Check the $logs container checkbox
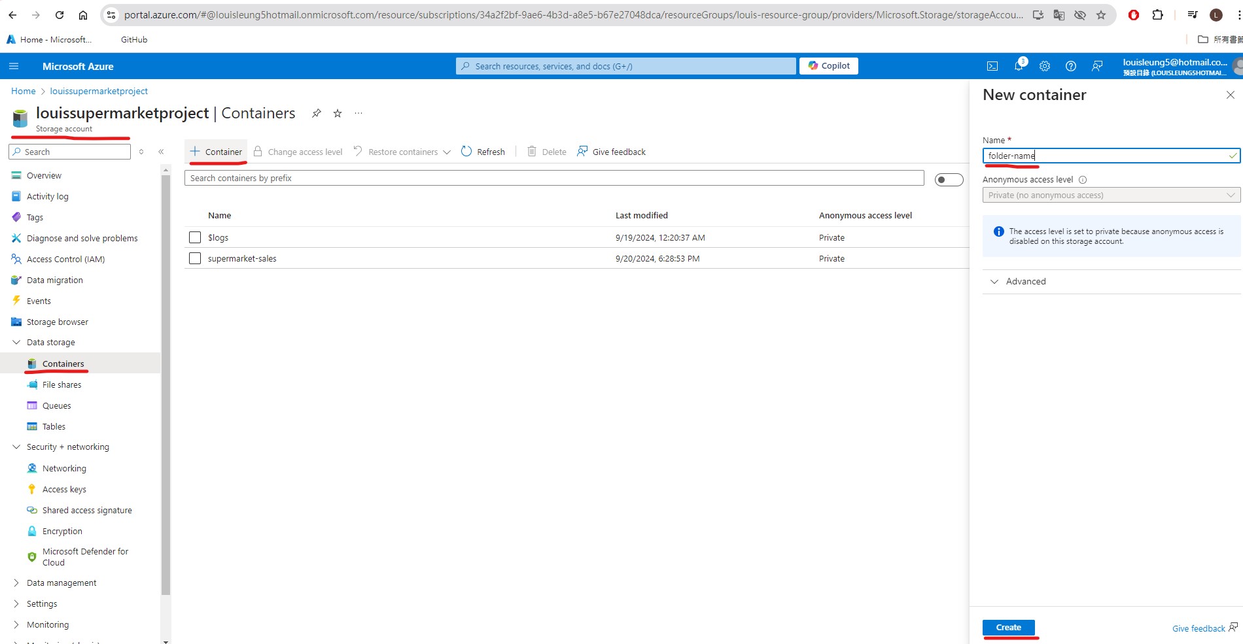 coord(194,237)
